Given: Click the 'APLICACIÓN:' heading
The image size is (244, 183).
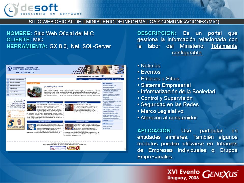Looking at the screenshot, I should coord(155,131).
